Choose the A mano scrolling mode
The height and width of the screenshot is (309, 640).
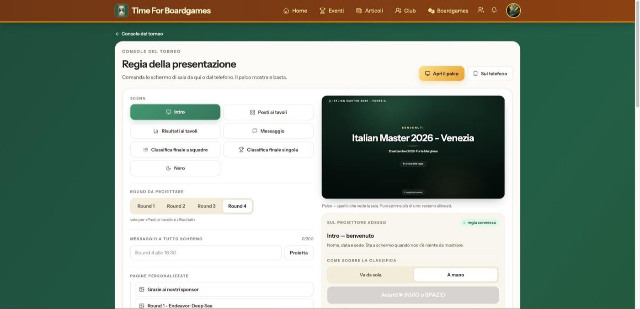pos(456,275)
